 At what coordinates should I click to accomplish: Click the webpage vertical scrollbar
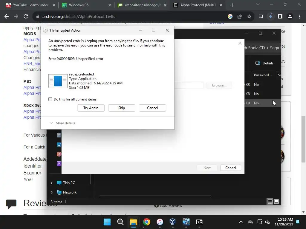(304, 139)
